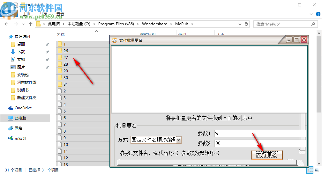Select OneDrive in navigation pane
Screen dimensions: 322x174
[23, 108]
